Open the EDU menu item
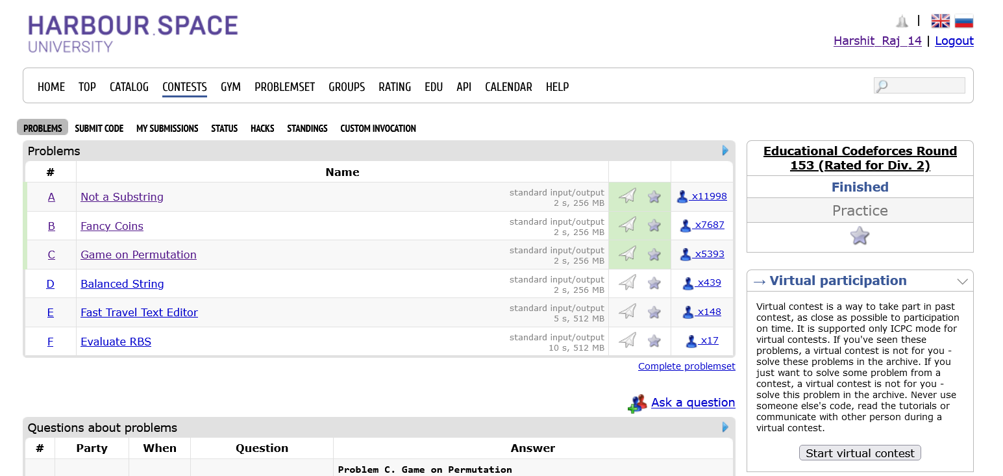 click(434, 87)
